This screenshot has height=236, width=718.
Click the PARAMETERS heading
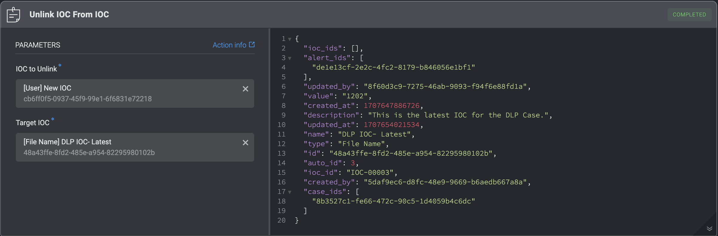point(38,45)
